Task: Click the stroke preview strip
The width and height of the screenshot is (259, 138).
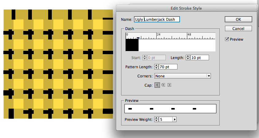Action: [x=170, y=109]
